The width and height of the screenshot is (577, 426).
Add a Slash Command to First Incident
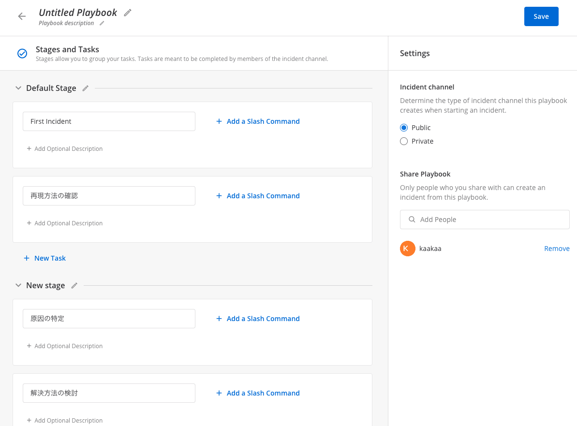[258, 121]
